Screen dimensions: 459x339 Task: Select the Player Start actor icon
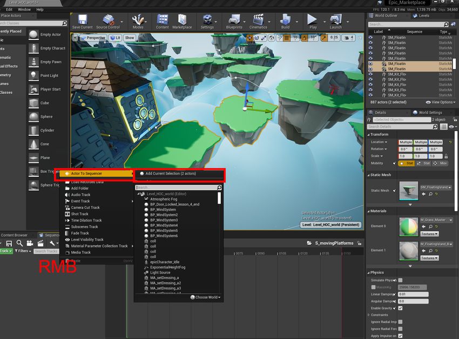click(33, 89)
